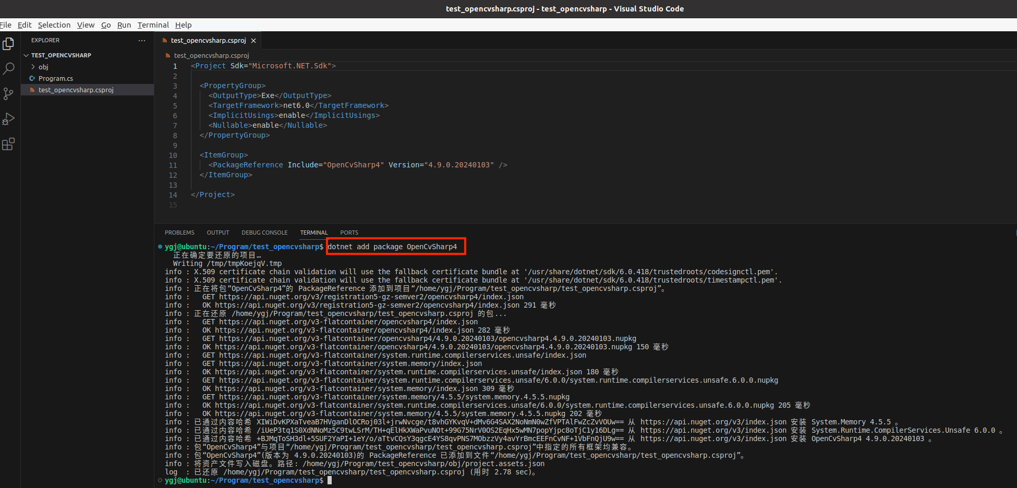This screenshot has width=1017, height=488.
Task: Switch to the PORTS panel tab
Action: pos(349,233)
